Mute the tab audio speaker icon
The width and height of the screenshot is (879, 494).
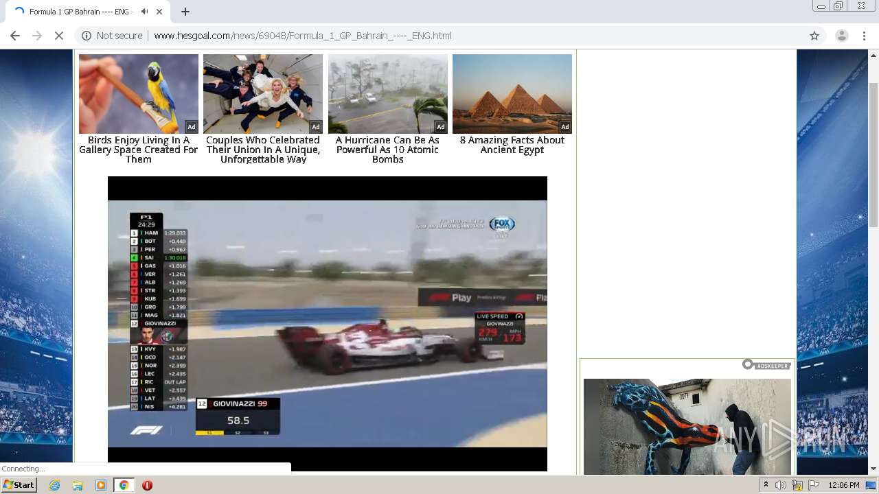(144, 12)
